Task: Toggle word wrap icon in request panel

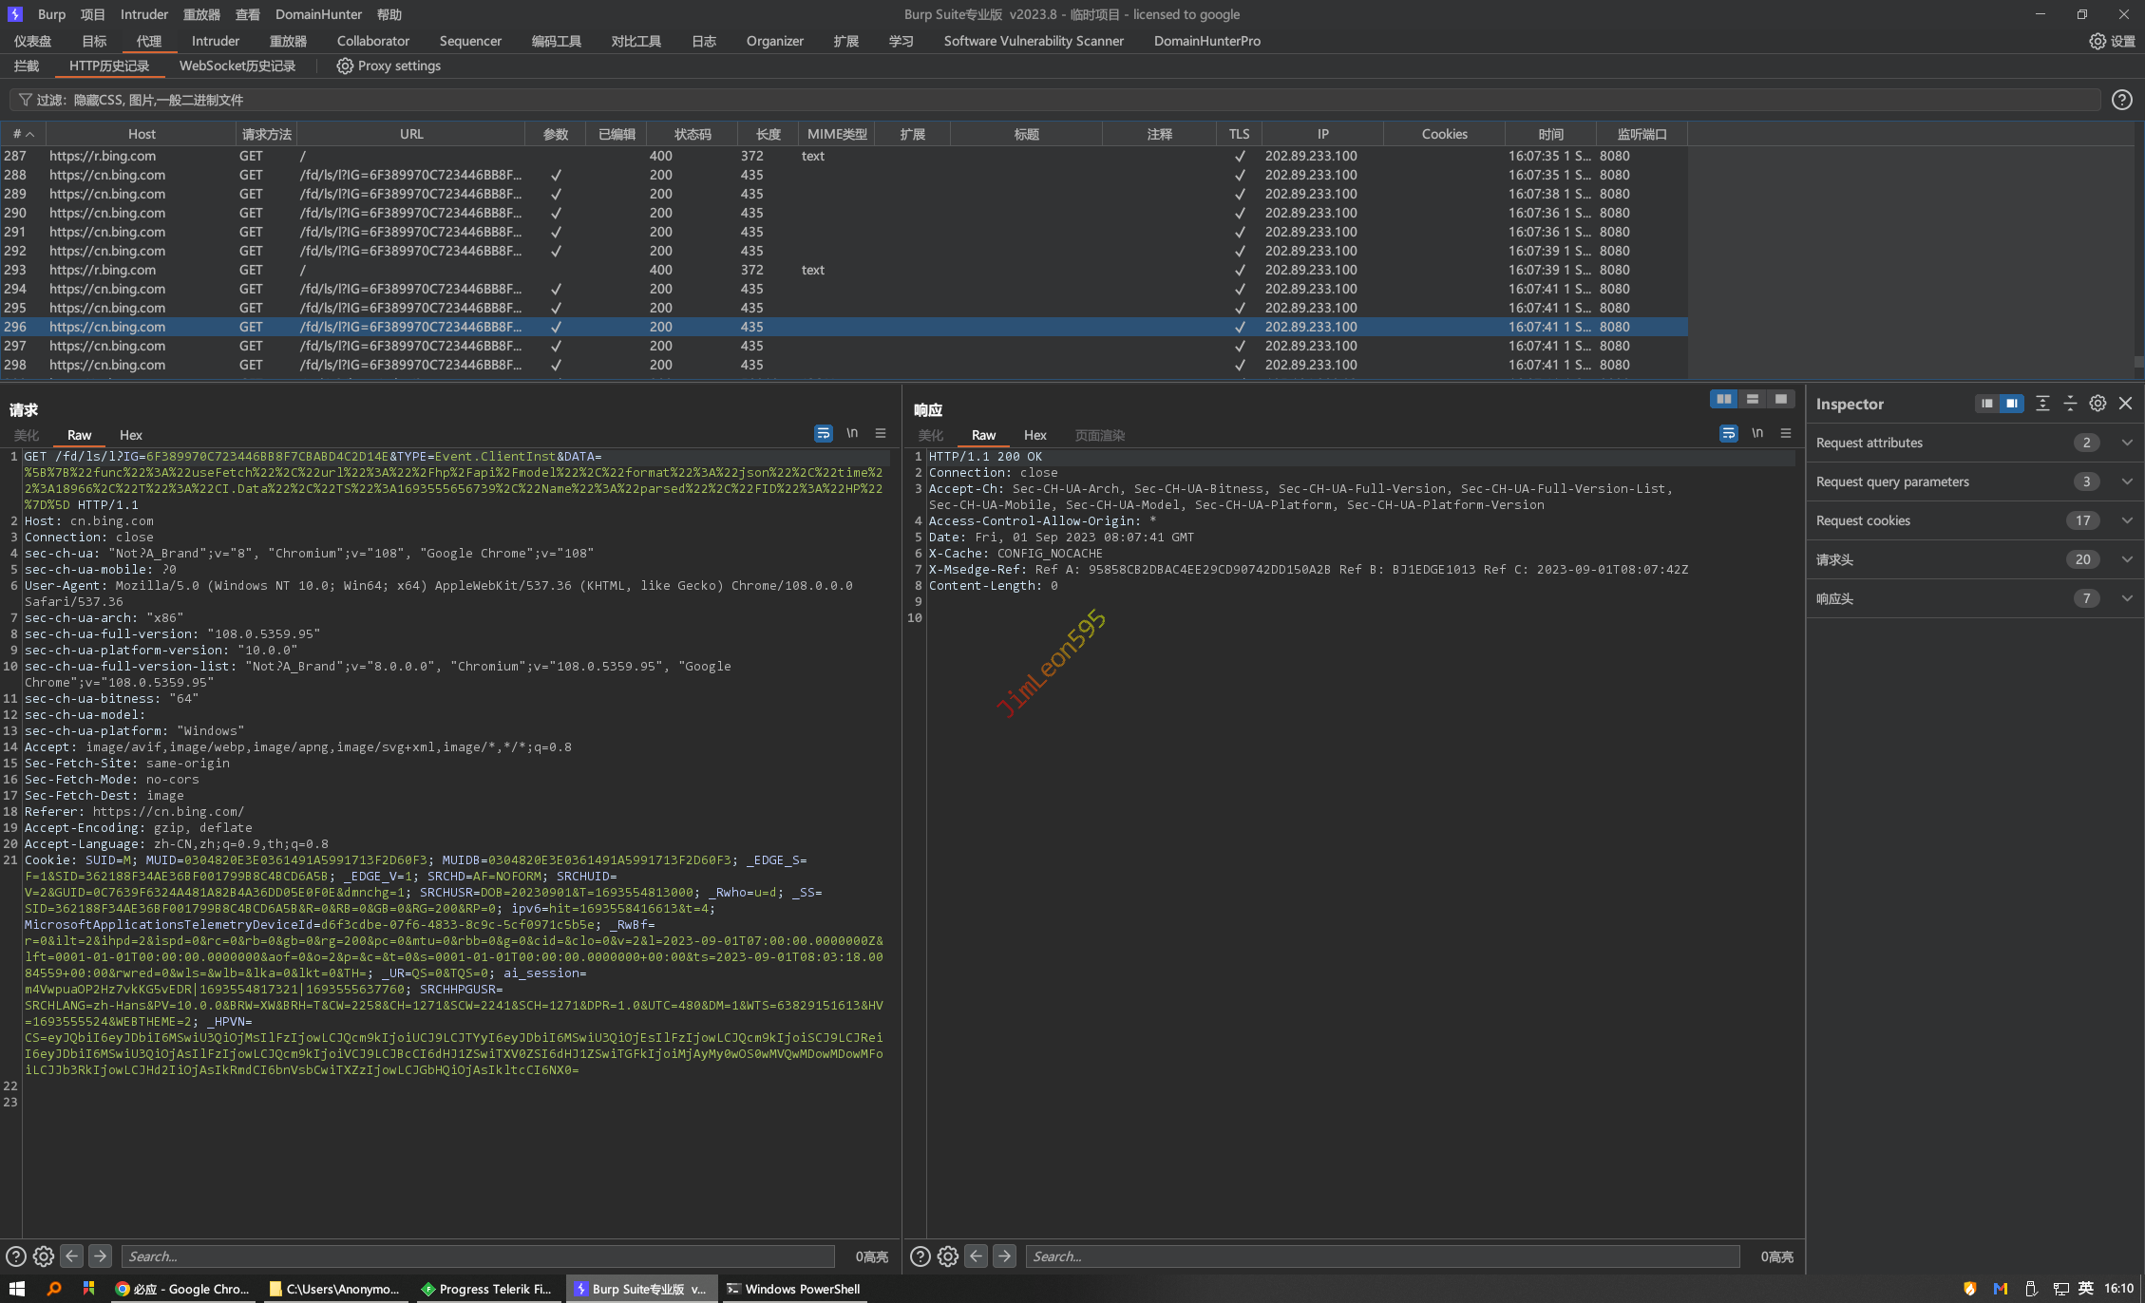Action: click(x=823, y=433)
